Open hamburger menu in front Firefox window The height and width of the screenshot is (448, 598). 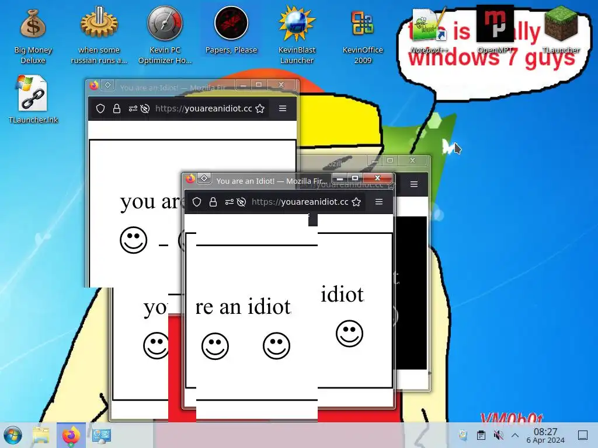pos(378,201)
